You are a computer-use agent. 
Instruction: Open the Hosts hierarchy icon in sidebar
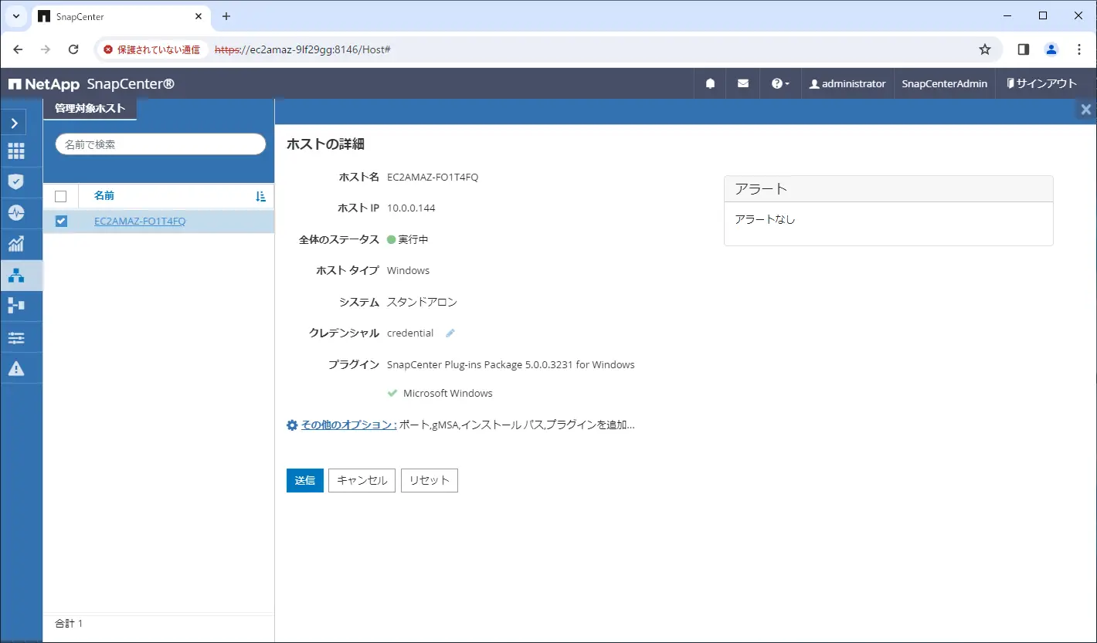click(x=16, y=275)
